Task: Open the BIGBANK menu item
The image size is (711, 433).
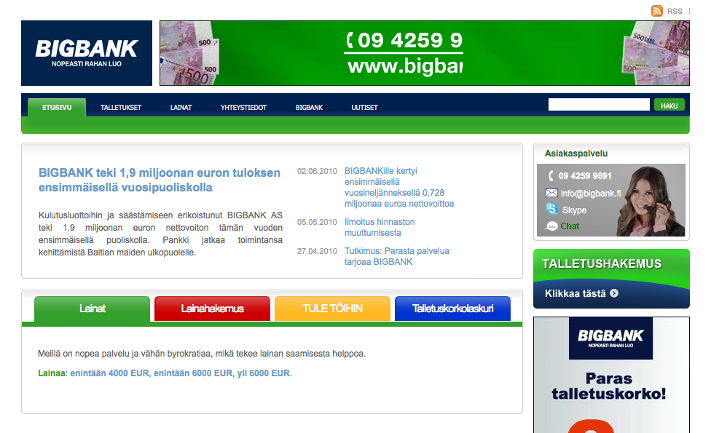Action: click(x=310, y=108)
